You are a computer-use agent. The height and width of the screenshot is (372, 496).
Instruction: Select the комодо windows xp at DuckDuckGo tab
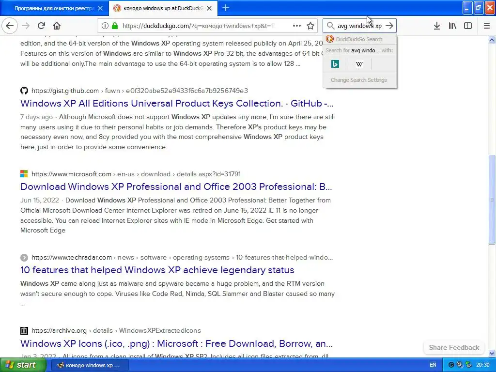click(x=163, y=8)
